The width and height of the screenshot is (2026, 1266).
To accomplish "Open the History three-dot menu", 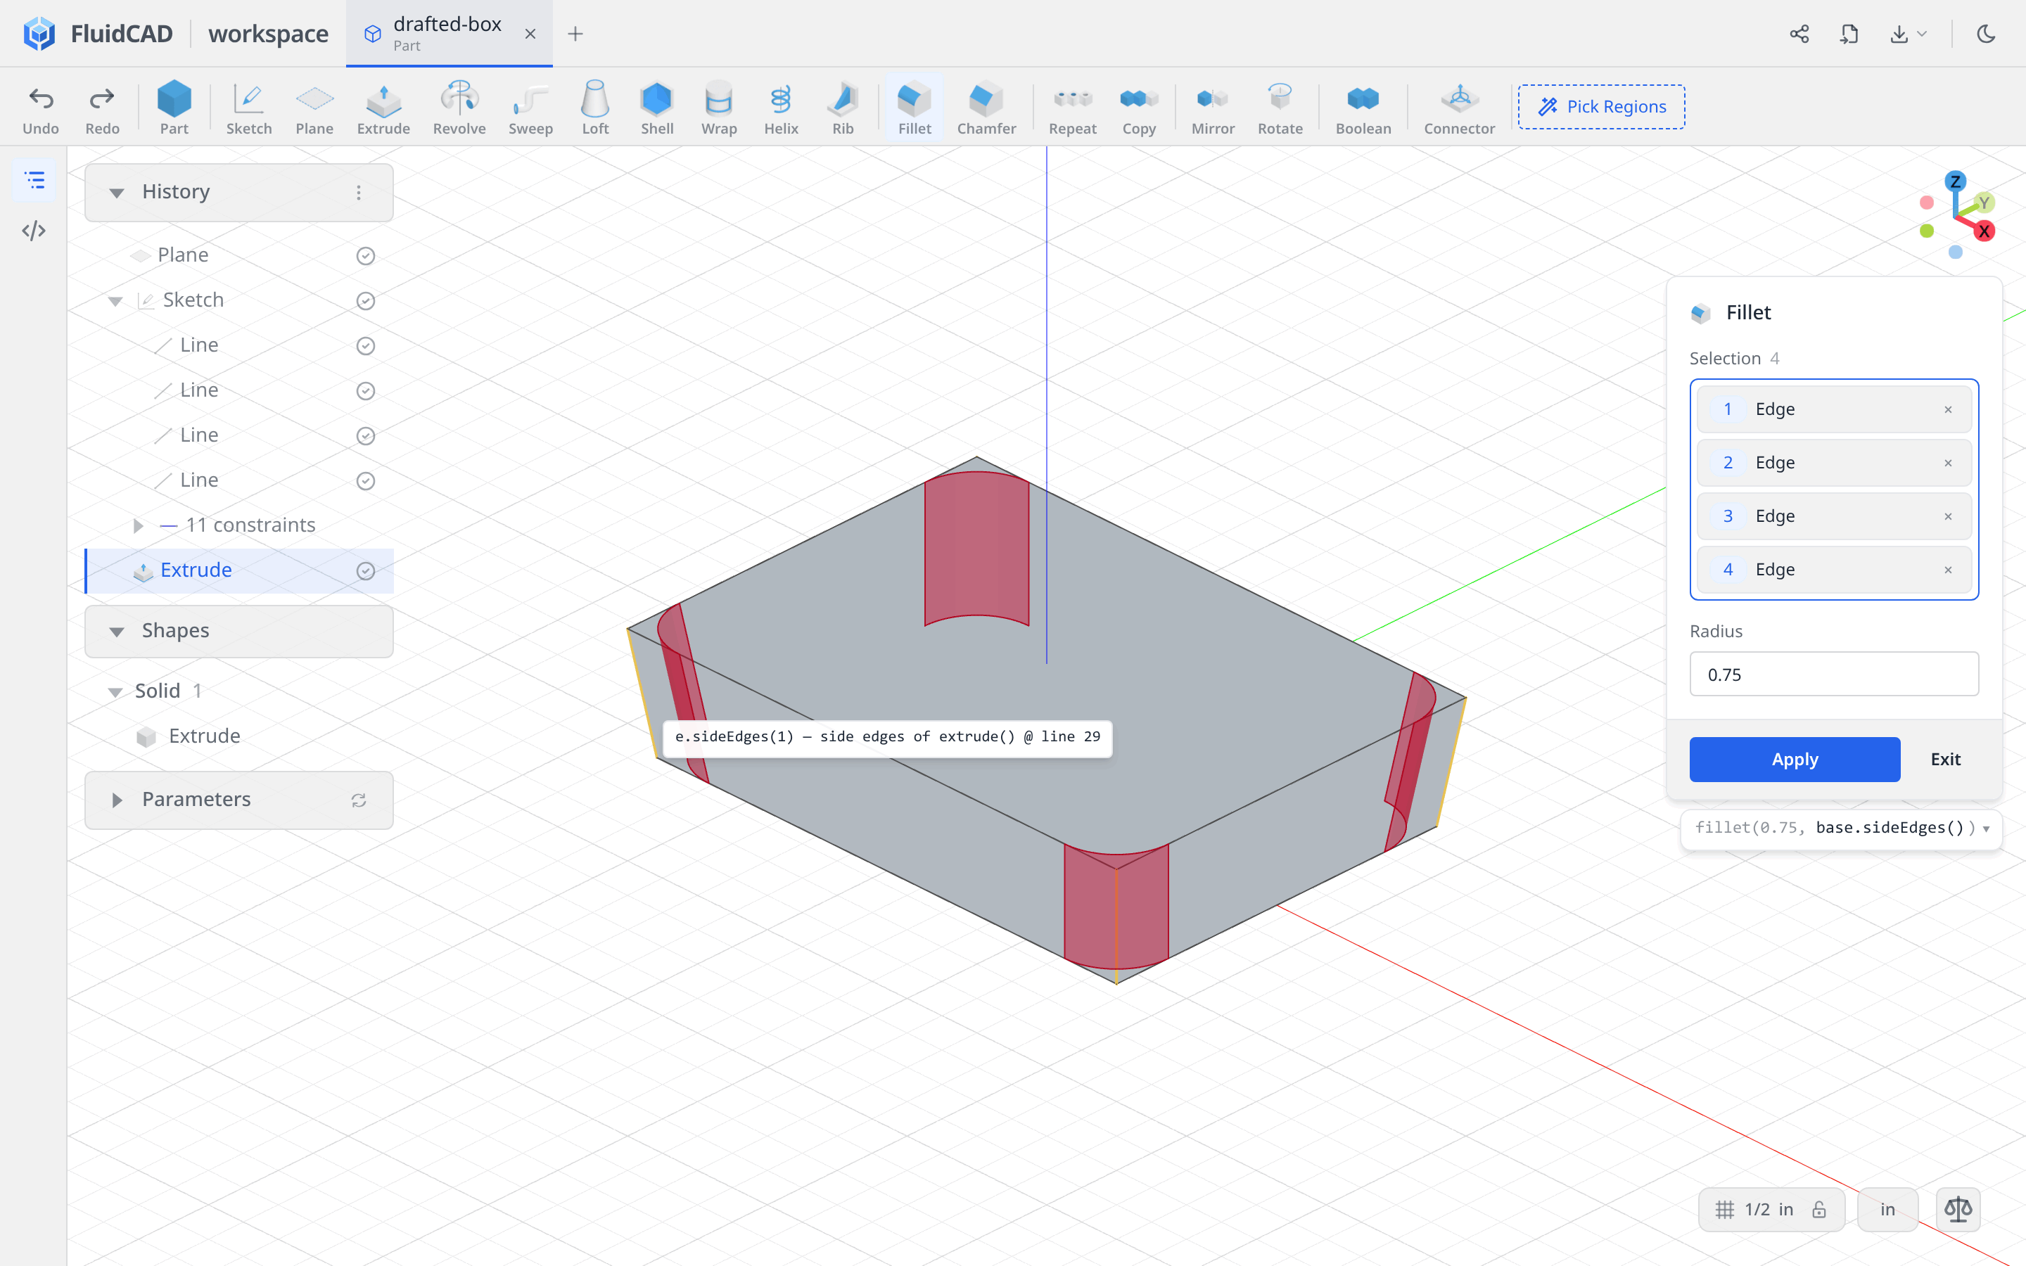I will 358,193.
